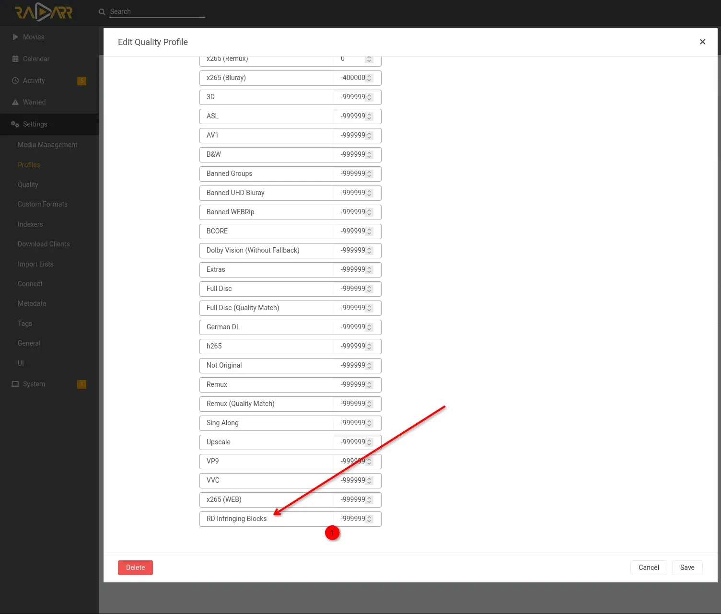Click score field for Remux (Quality Match)
Screen dimensions: 721x614
pos(357,404)
